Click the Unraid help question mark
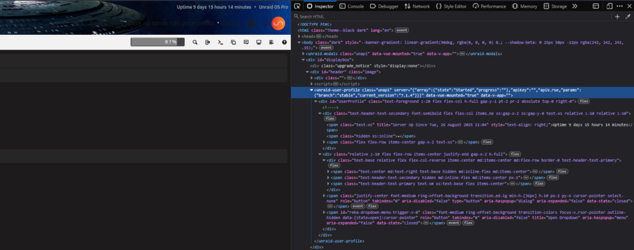Viewport: 634px width, 250px height. (284, 42)
